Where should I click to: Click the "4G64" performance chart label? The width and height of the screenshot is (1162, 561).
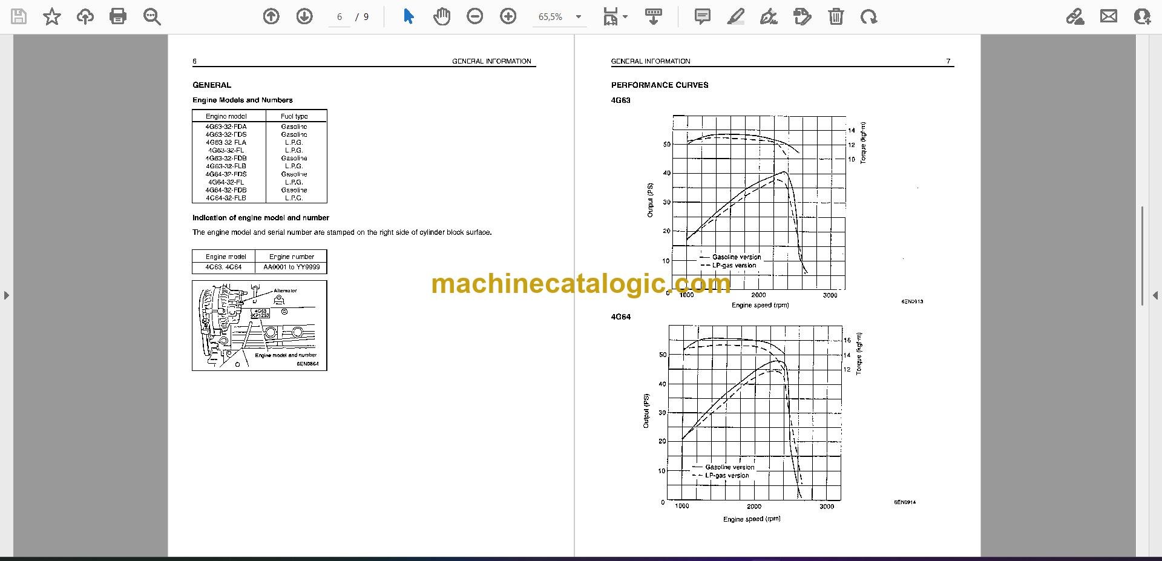click(621, 317)
